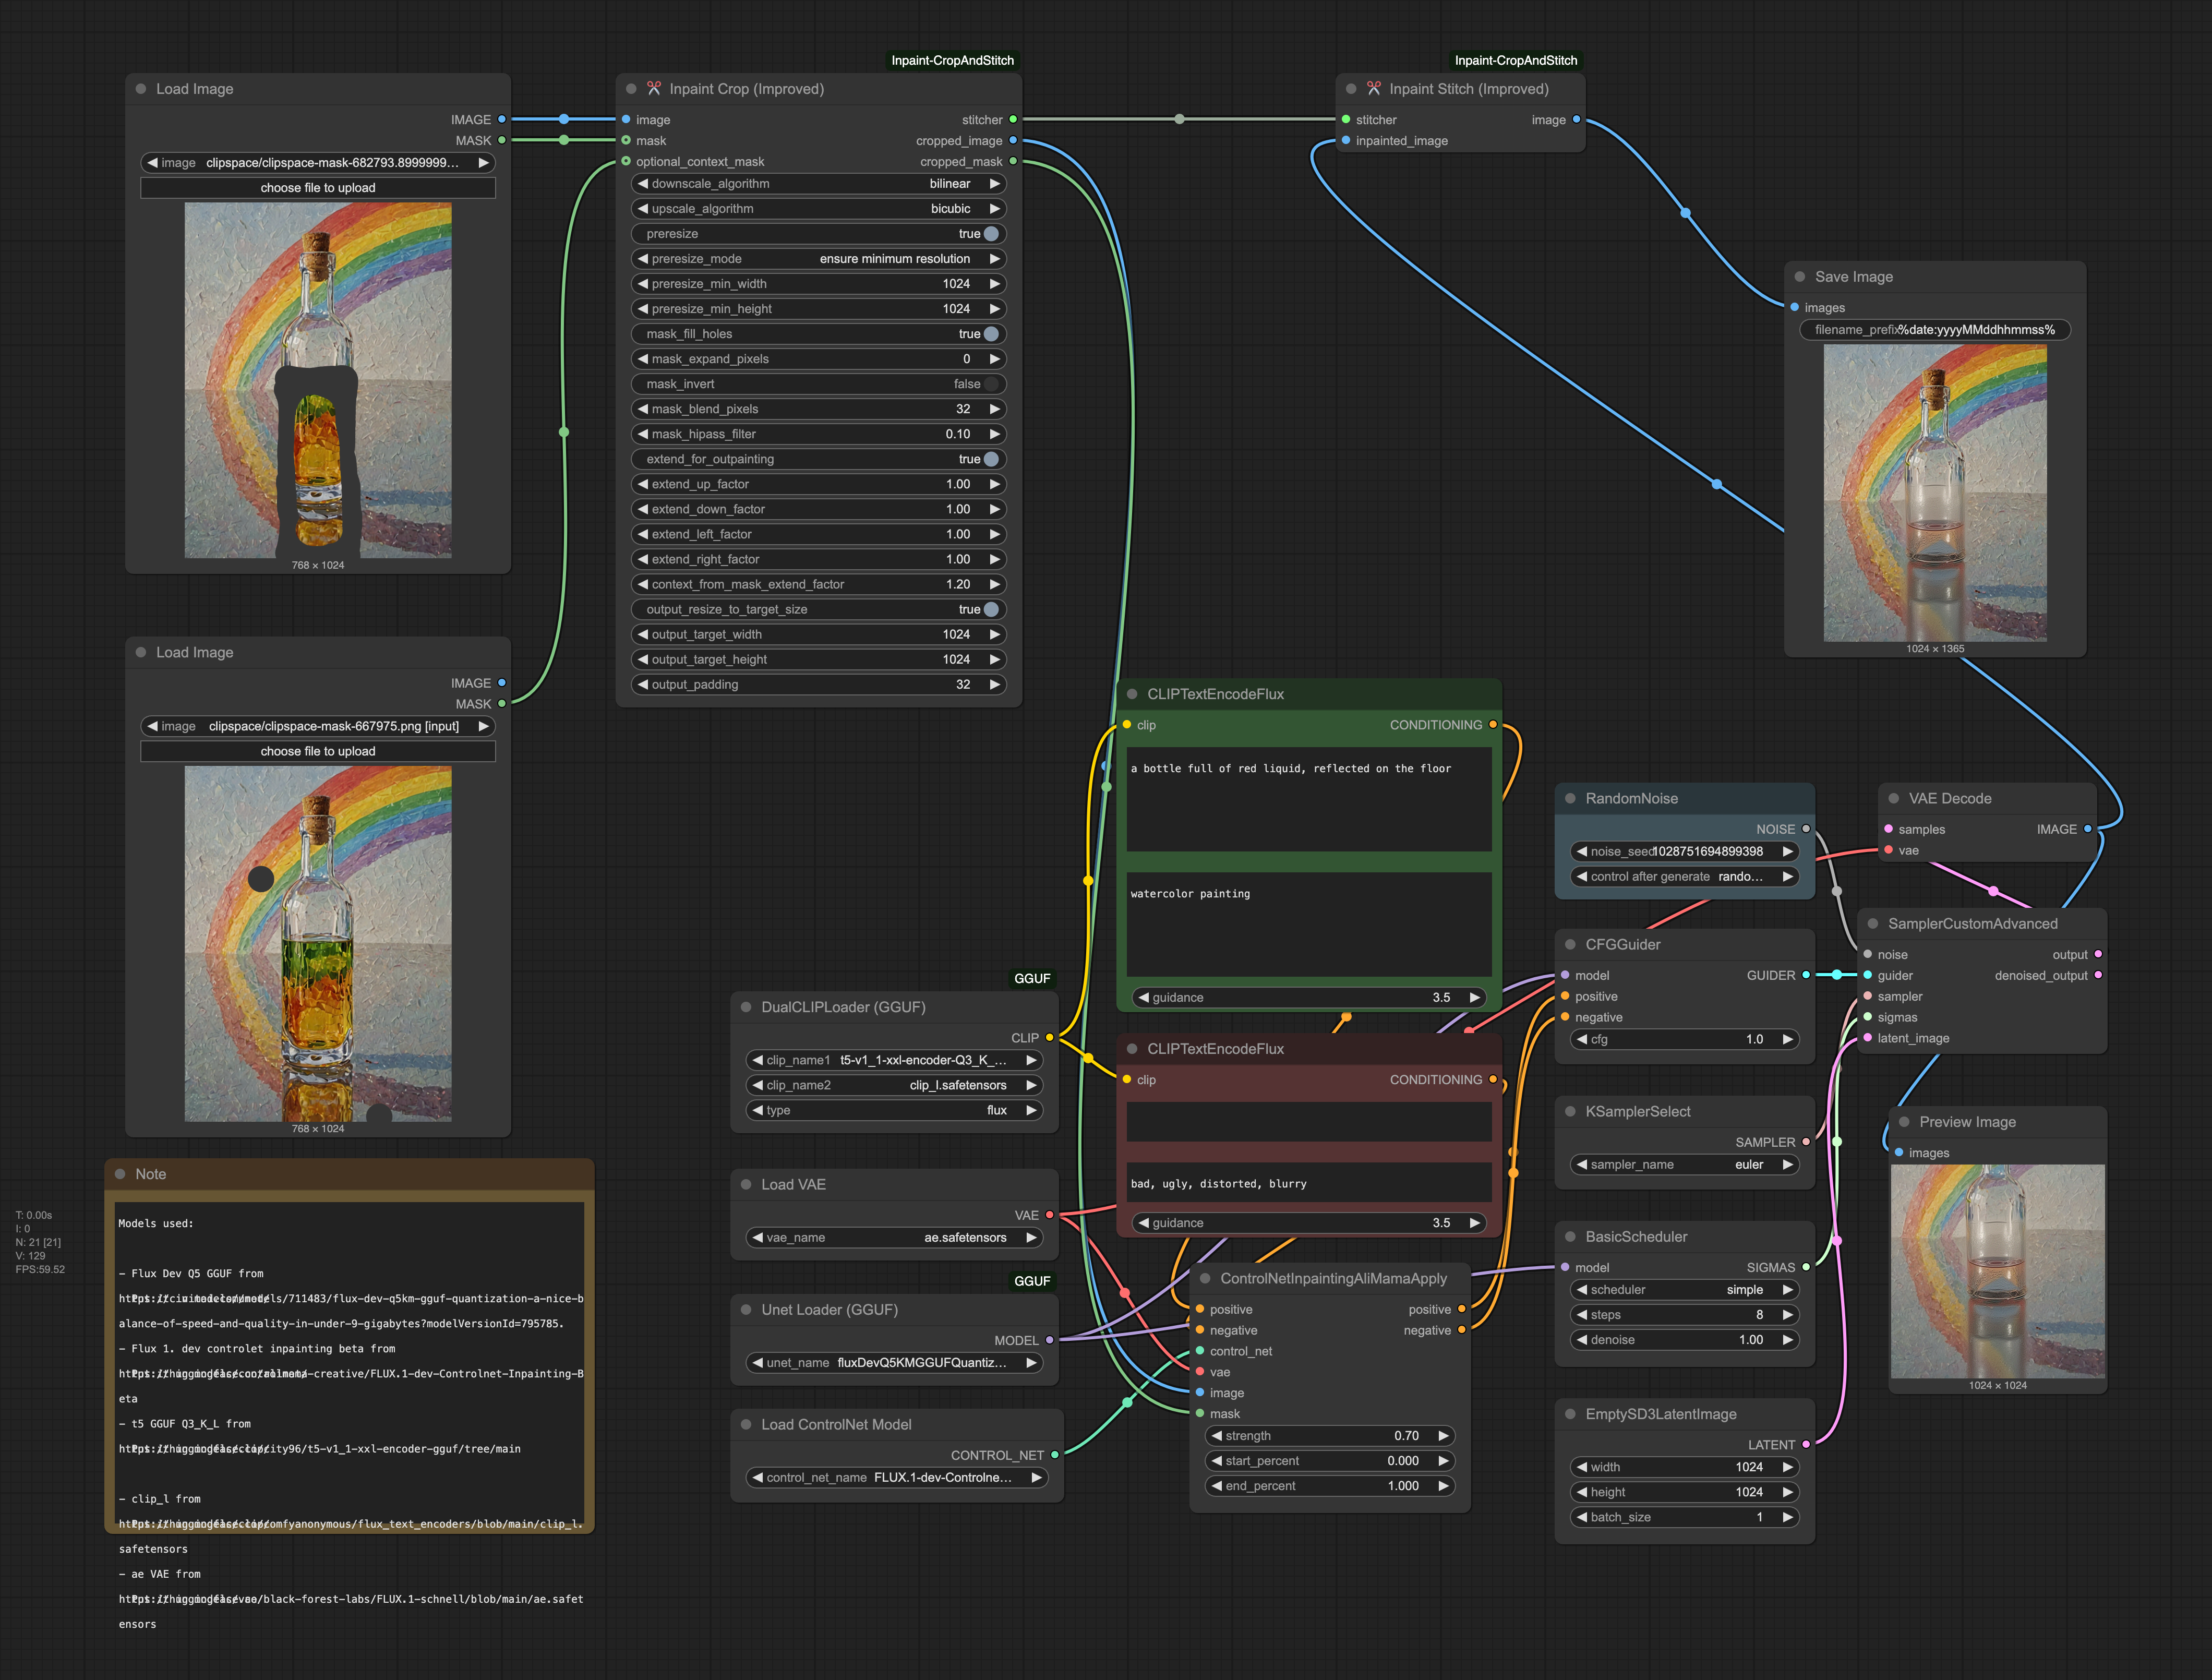Toggle the mask_invert switch
The height and width of the screenshot is (1680, 2212).
click(x=991, y=384)
